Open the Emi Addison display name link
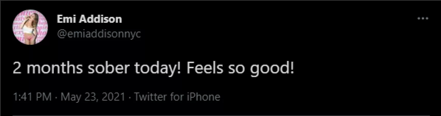 [x=89, y=19]
